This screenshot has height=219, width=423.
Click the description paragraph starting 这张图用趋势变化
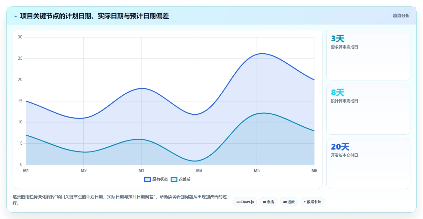coord(120,200)
